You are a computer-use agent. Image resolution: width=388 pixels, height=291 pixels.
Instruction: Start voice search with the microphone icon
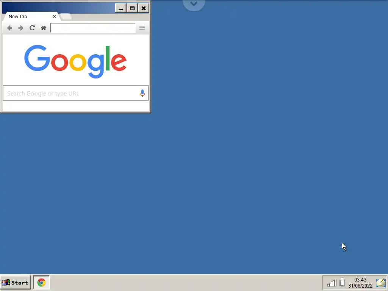pos(142,93)
